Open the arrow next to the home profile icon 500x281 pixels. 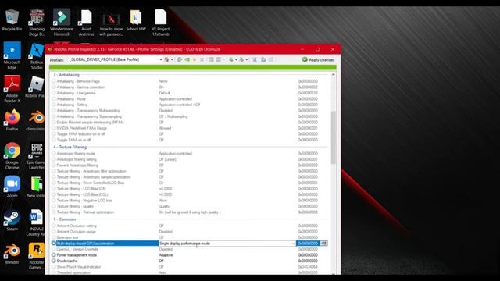(x=172, y=59)
